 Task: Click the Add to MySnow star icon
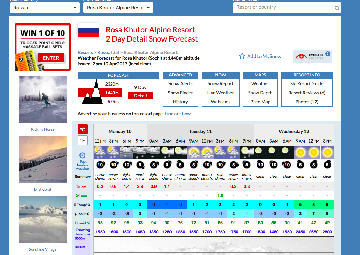tap(242, 56)
